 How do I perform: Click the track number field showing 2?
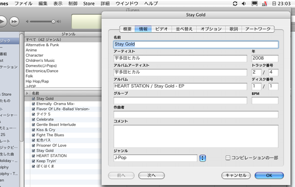click(x=256, y=72)
